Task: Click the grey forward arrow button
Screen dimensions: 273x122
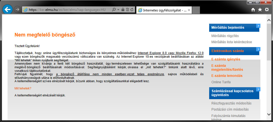Action: 17,10
